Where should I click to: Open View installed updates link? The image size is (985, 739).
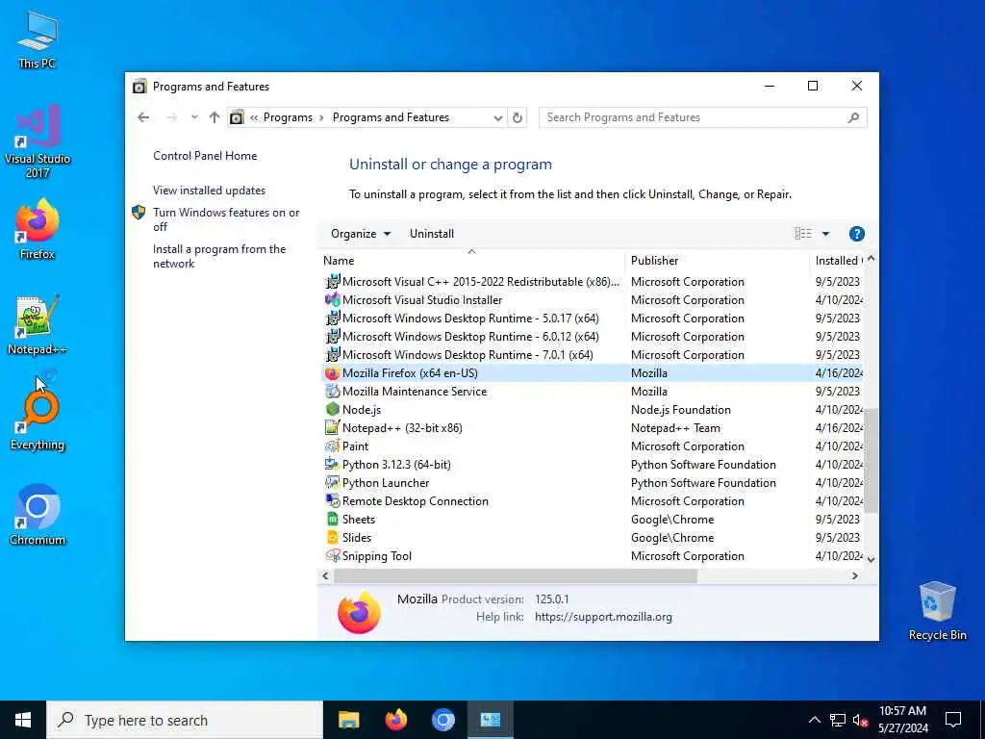[x=209, y=191]
